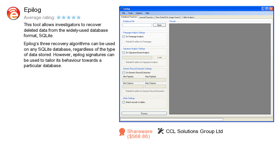The width and height of the screenshot is (280, 147).
Task: Minimize the Epilog window
Action: (x=263, y=9)
